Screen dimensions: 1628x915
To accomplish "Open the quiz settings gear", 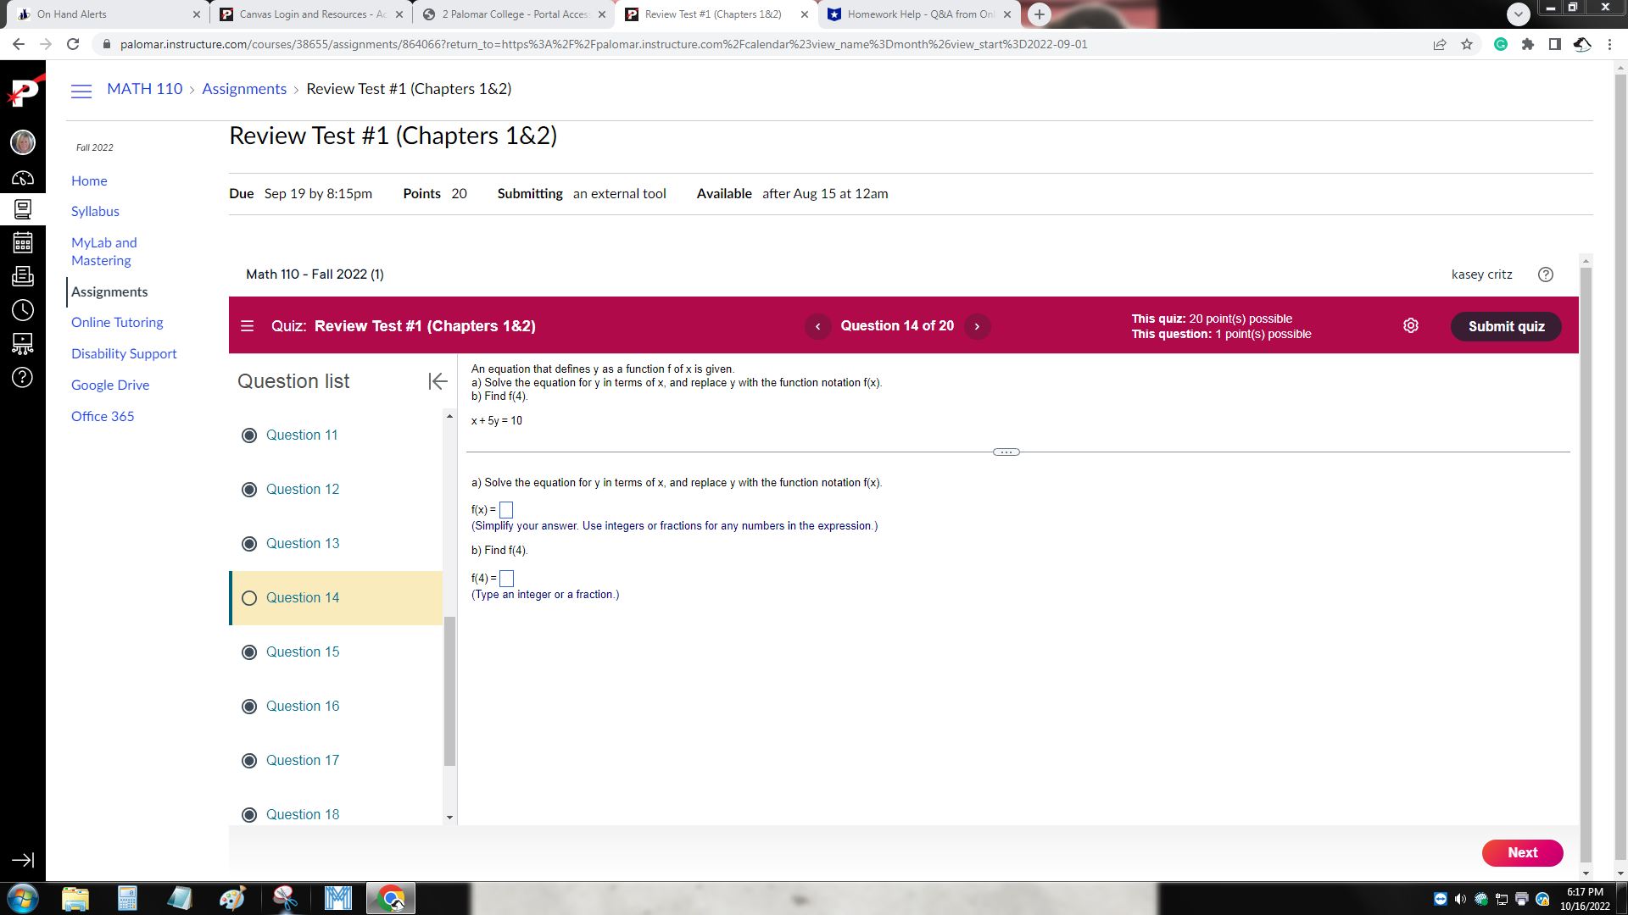I will 1410,325.
